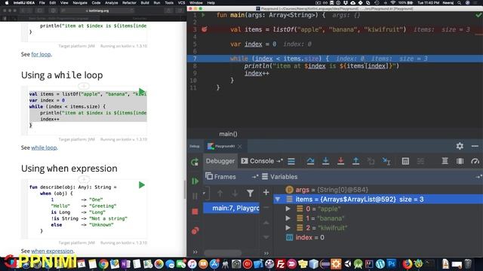
Task: Follow the 'when expression' link
Action: 52,251
